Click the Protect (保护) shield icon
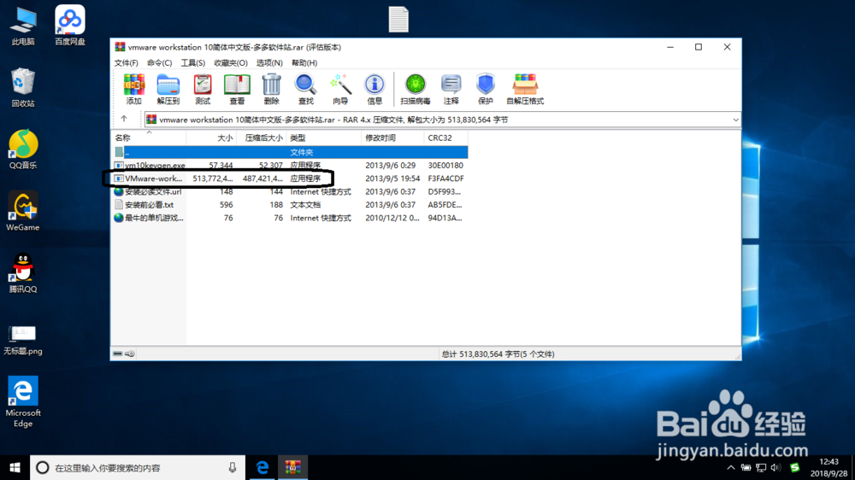The width and height of the screenshot is (855, 480). tap(486, 90)
